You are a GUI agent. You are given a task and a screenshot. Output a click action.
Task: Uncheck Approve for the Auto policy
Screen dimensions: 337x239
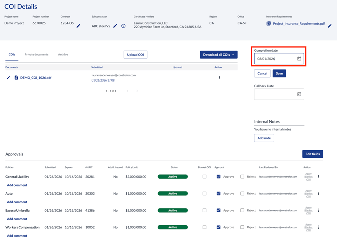(x=219, y=194)
